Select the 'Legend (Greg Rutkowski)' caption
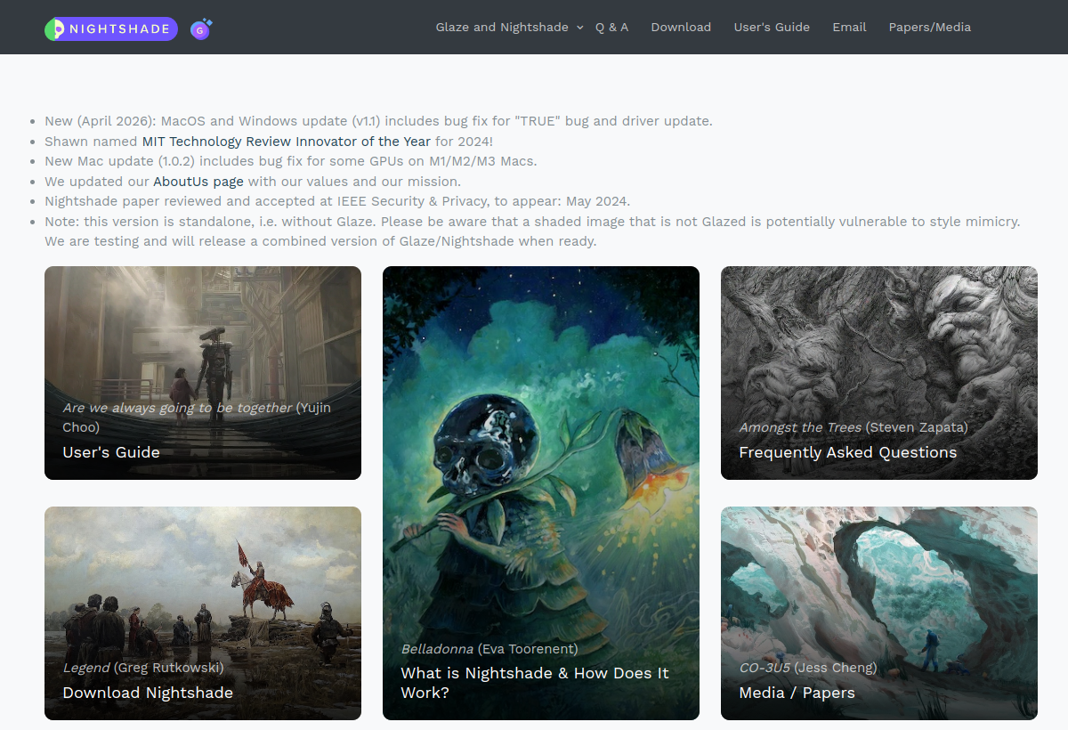 (143, 668)
